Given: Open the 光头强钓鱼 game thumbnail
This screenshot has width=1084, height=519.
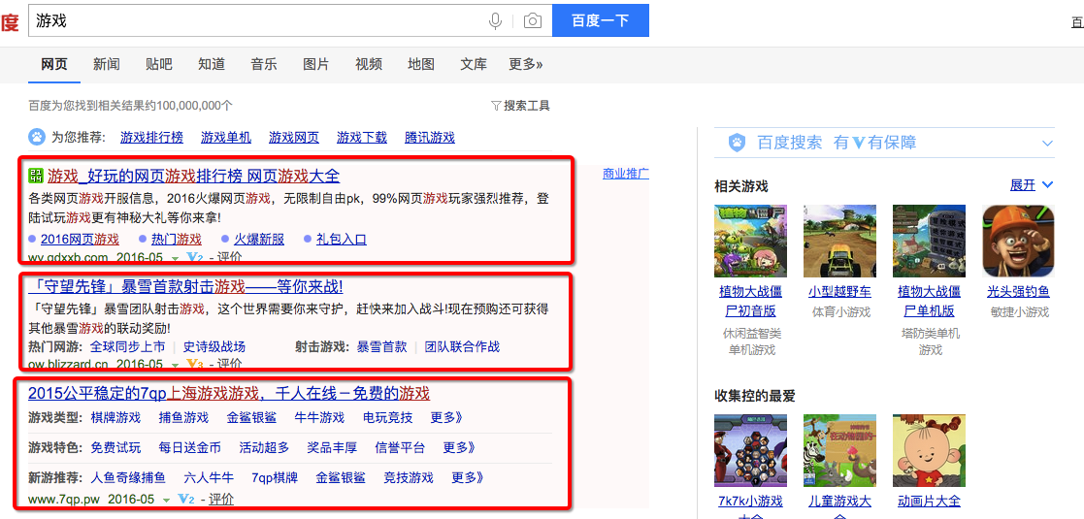Looking at the screenshot, I should point(1019,242).
